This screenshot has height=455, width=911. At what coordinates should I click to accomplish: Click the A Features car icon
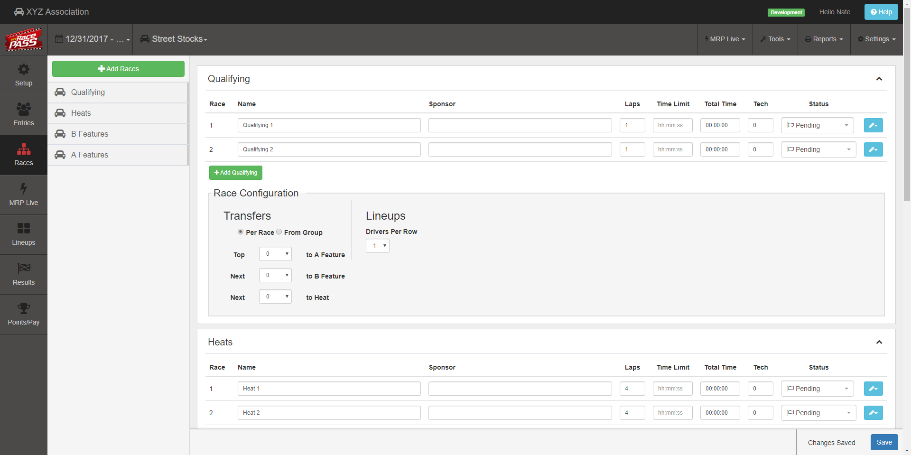tap(60, 155)
